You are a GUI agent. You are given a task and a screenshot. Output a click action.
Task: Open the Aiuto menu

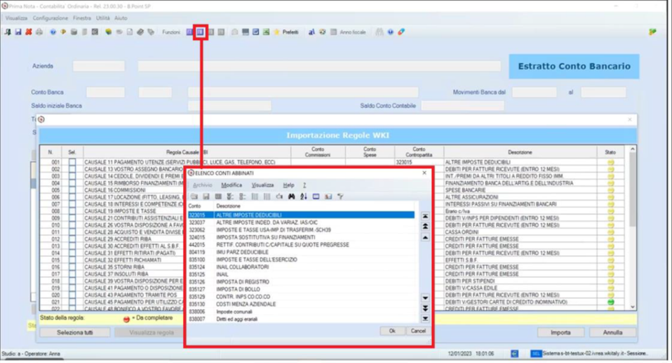(121, 18)
